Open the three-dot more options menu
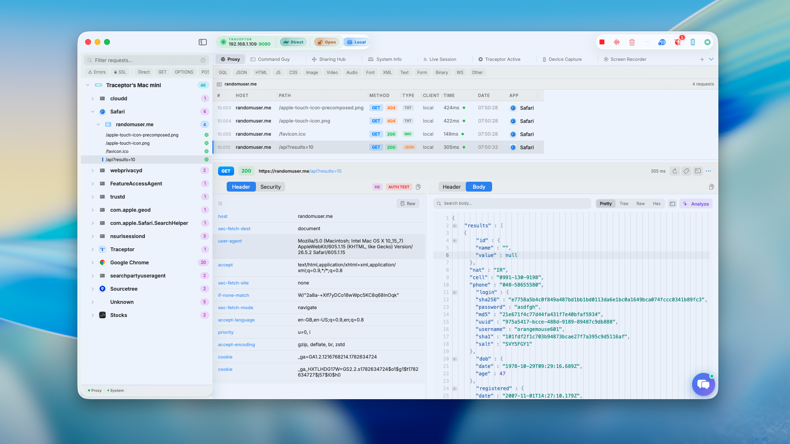The width and height of the screenshot is (790, 444). point(709,171)
